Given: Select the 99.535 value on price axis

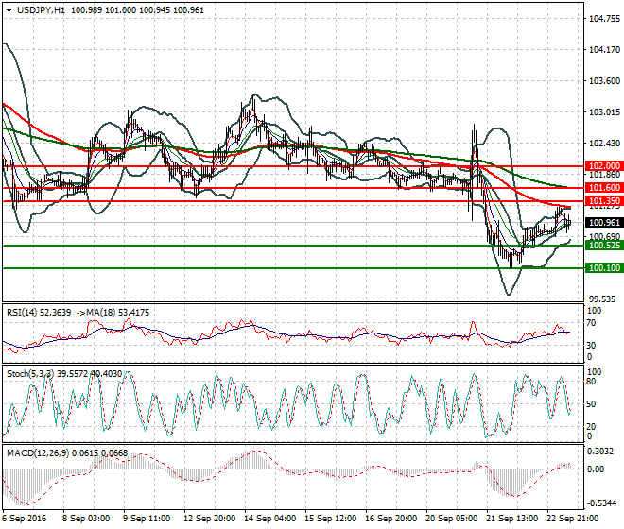Looking at the screenshot, I should [x=600, y=299].
